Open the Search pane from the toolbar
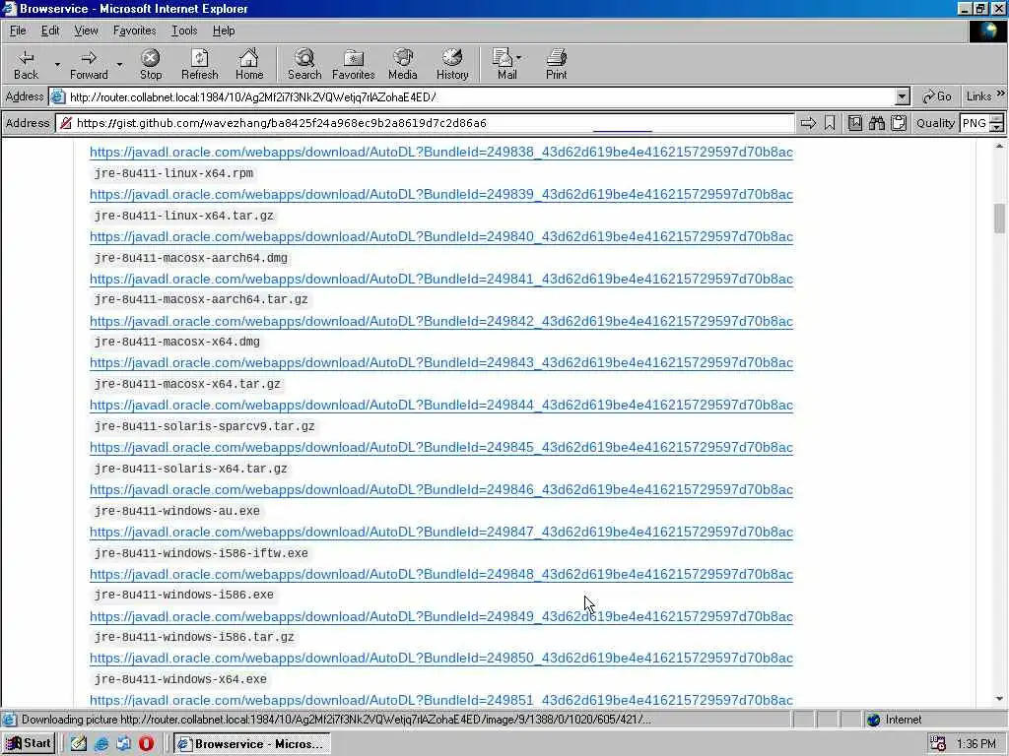This screenshot has width=1009, height=756. coord(304,64)
